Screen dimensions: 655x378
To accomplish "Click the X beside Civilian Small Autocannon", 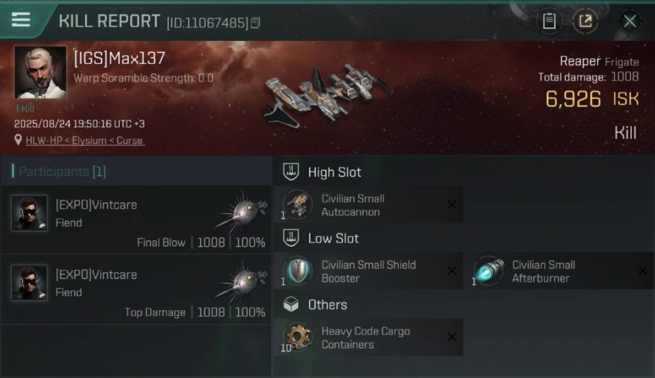I will pos(451,205).
